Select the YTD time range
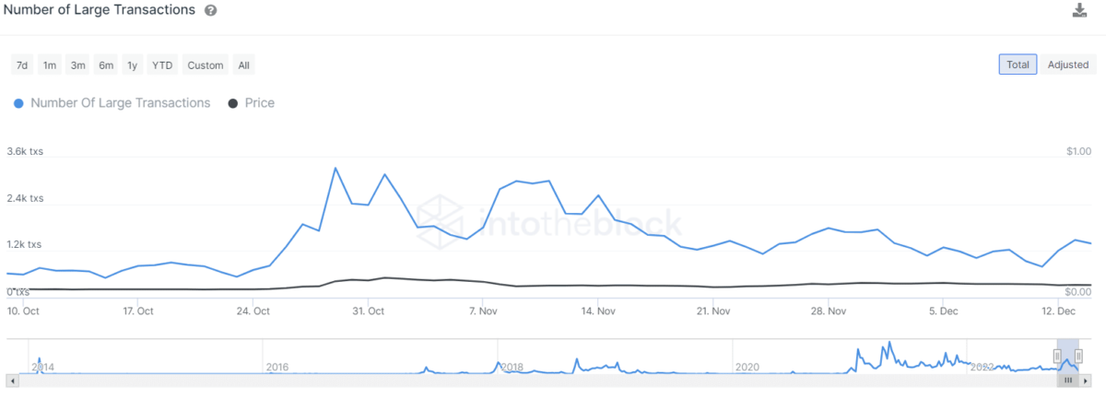 [162, 65]
